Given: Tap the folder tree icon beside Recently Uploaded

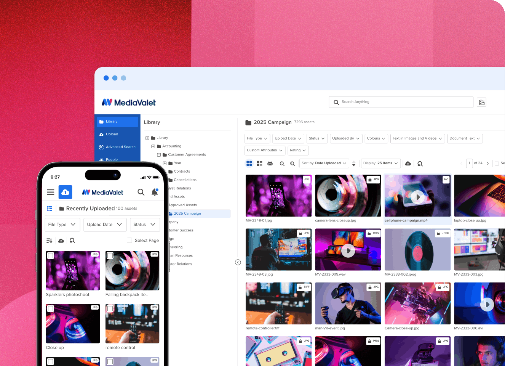Looking at the screenshot, I should (x=50, y=209).
